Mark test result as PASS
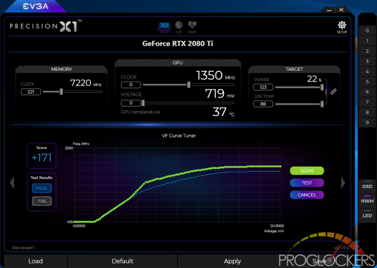This screenshot has height=268, width=377. (x=41, y=188)
